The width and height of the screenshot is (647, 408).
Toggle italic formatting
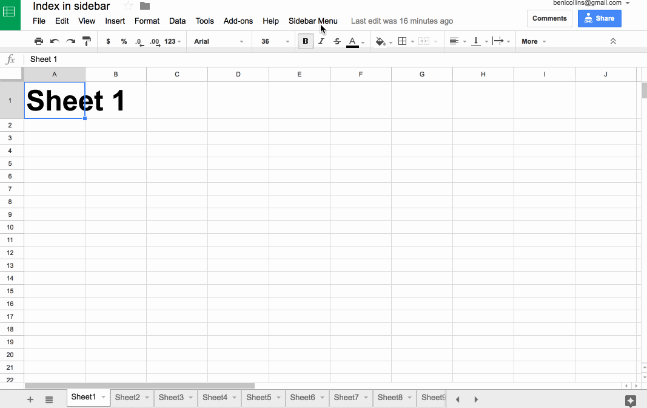point(321,41)
